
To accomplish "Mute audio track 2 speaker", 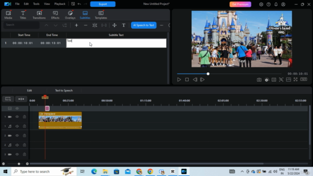I will (x=17, y=145).
